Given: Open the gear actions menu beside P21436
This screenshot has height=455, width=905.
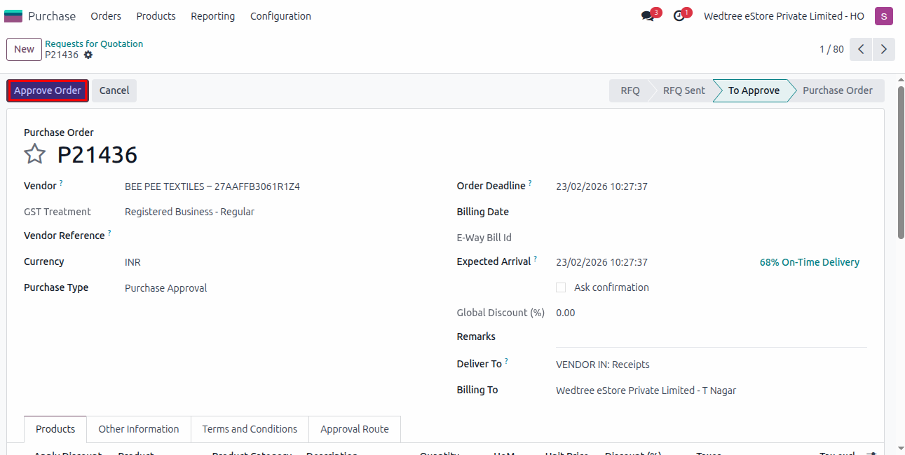Looking at the screenshot, I should point(88,55).
